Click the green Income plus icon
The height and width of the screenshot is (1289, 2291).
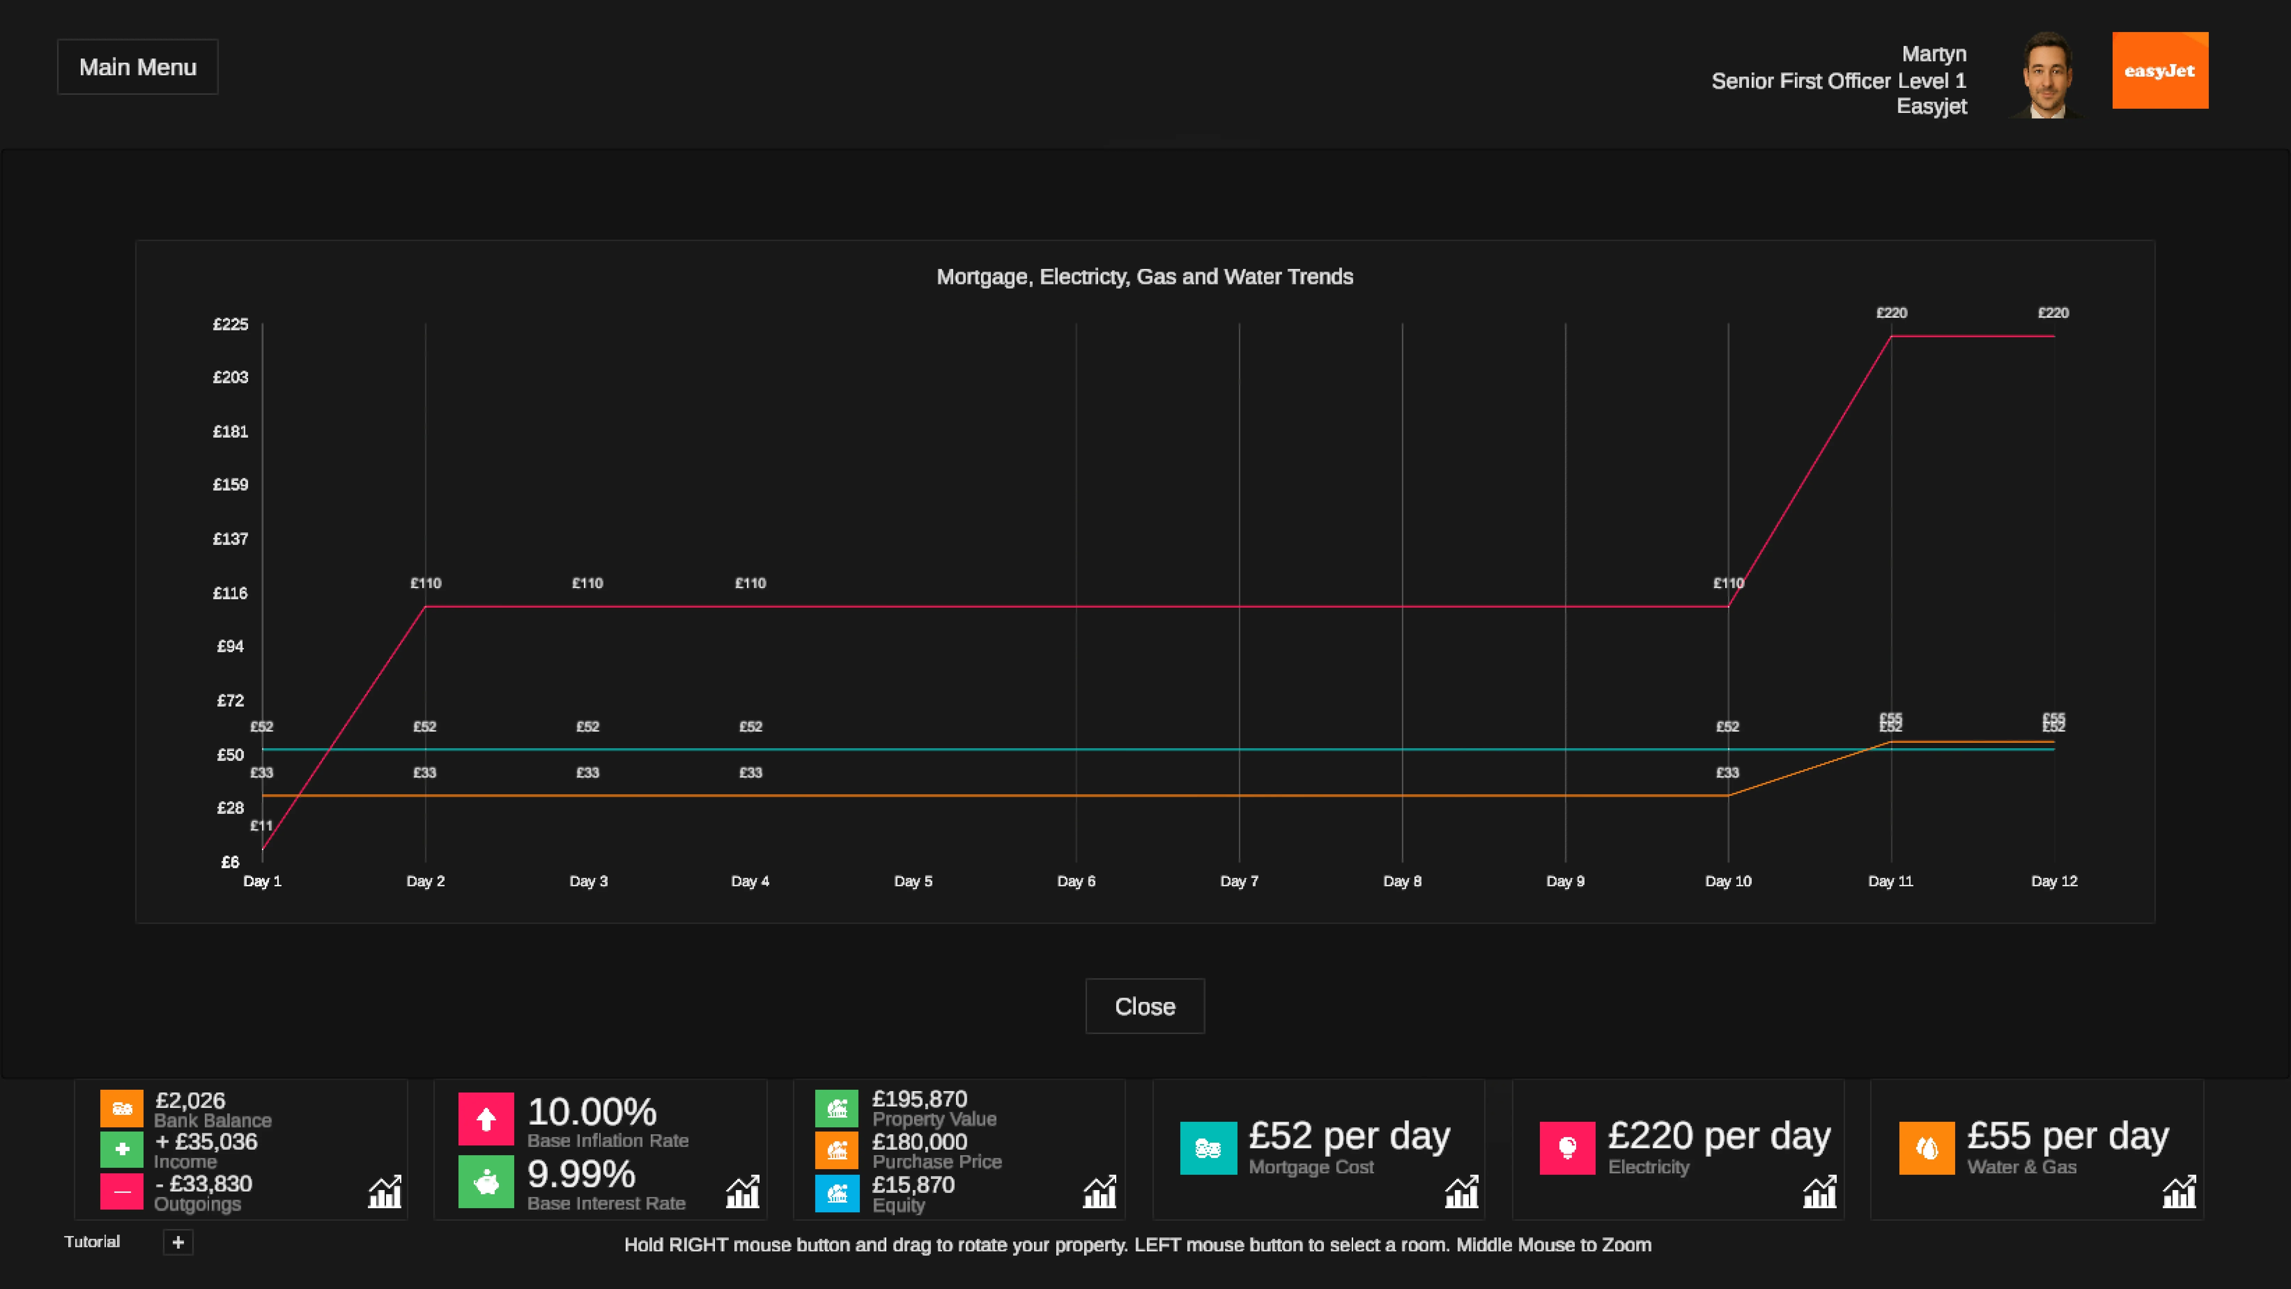click(122, 1149)
